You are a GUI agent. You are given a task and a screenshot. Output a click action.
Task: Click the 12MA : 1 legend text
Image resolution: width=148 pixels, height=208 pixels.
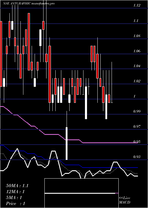click(x=15, y=192)
